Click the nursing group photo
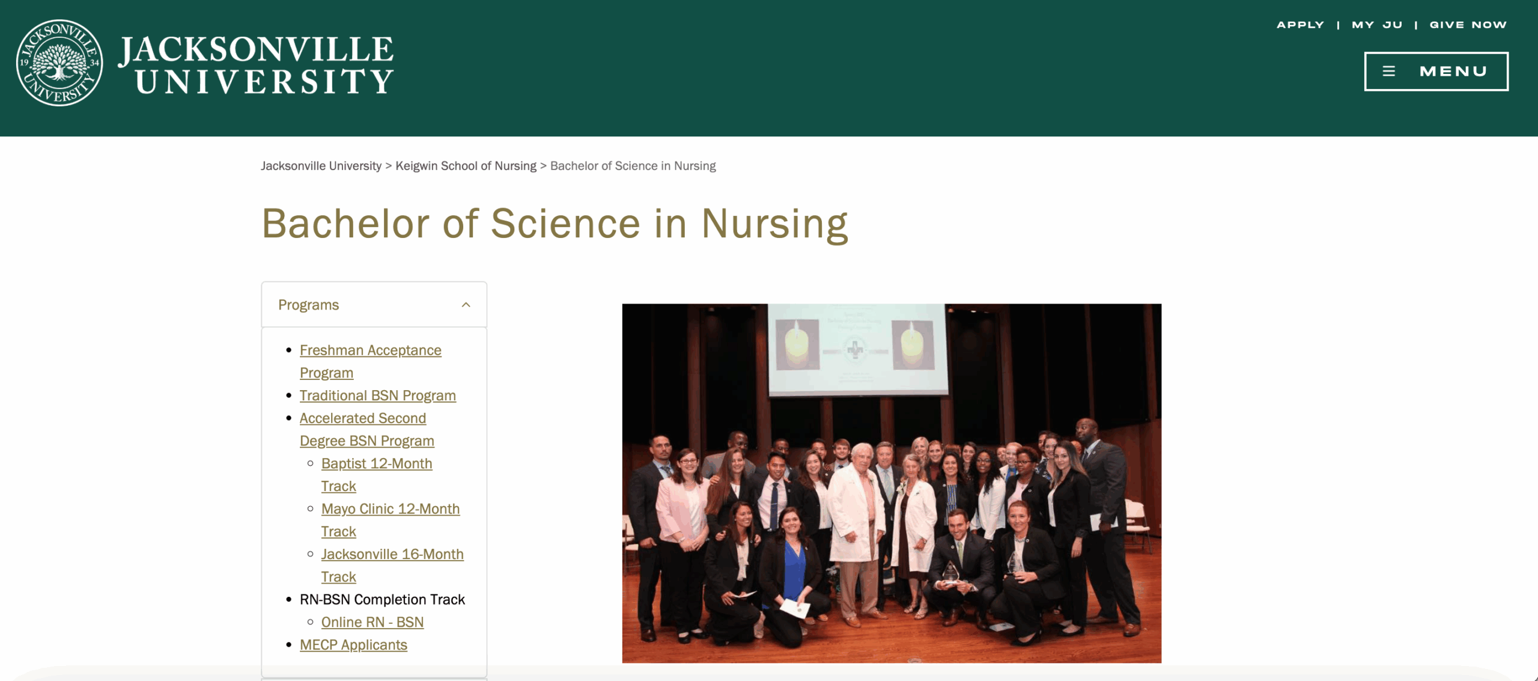Screen dimensions: 1538x681 [891, 483]
